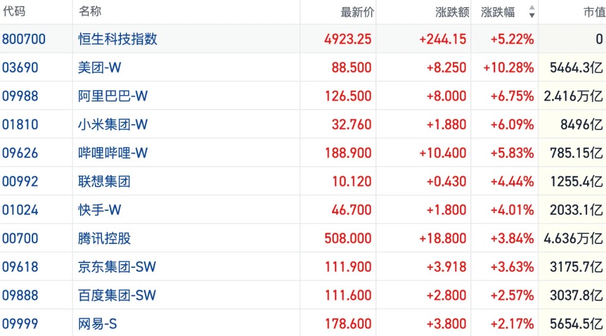Viewport: 606px width, 336px height.
Task: Click 腾讯控股 latest price 508.000
Action: click(x=348, y=239)
